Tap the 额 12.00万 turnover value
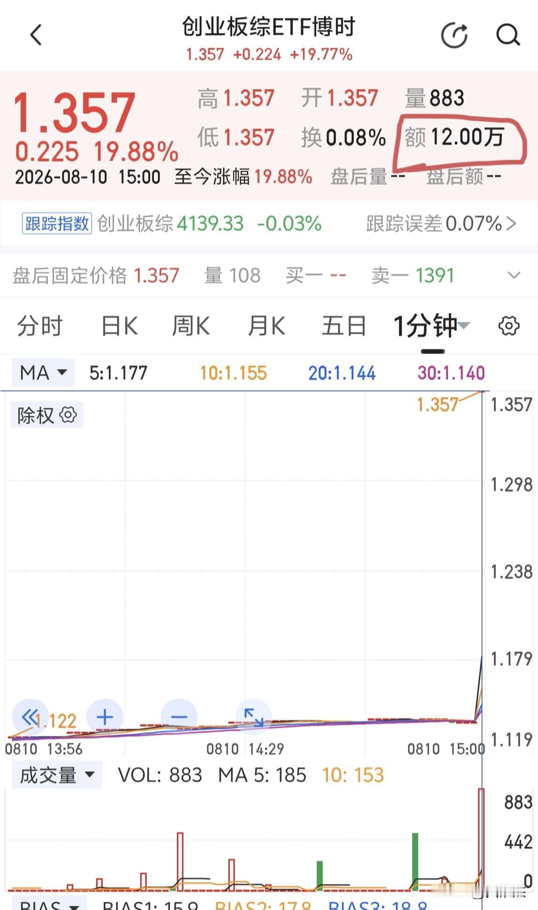This screenshot has height=910, width=538. coord(454,137)
